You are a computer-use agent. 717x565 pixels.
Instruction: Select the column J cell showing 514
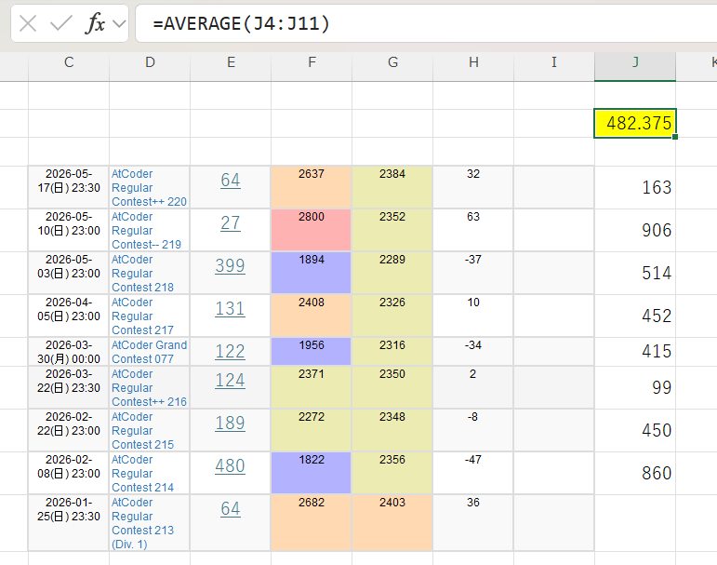[635, 273]
